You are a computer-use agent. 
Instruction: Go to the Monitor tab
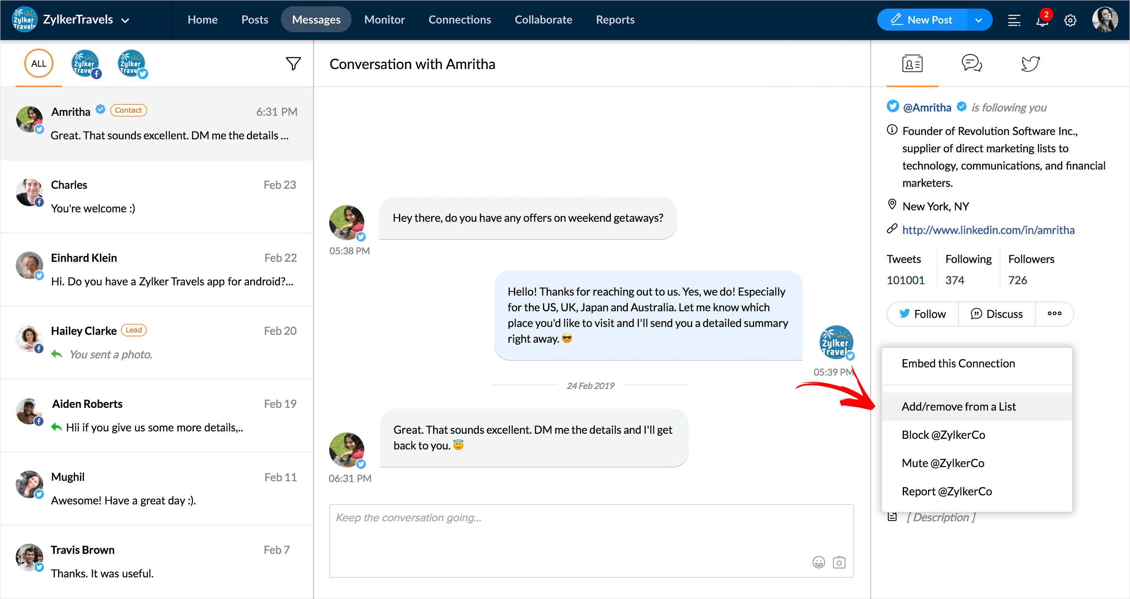(x=384, y=20)
